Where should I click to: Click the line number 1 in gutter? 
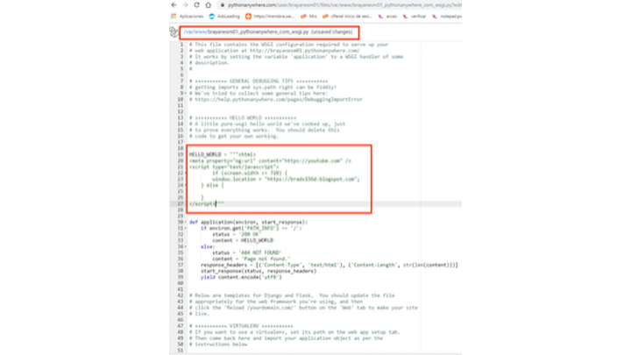(x=181, y=45)
